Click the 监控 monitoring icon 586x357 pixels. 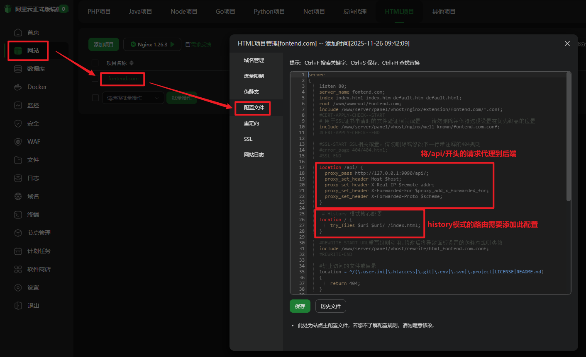tap(18, 105)
